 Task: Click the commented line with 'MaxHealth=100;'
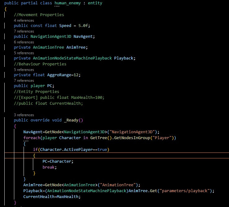(x=59, y=97)
